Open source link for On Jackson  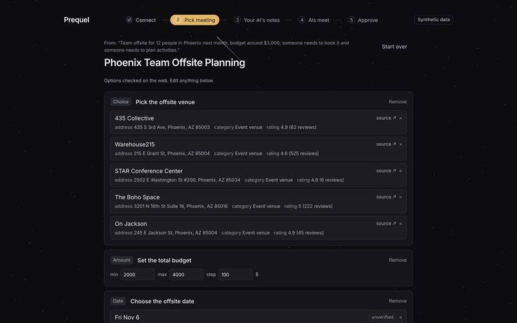pyautogui.click(x=386, y=224)
